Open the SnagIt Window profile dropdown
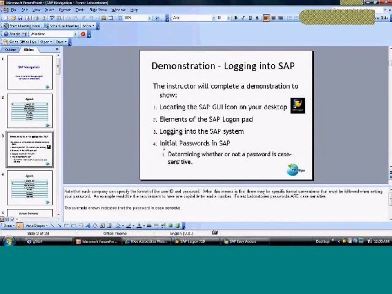Viewport: 392px width, 294px height. [75, 34]
